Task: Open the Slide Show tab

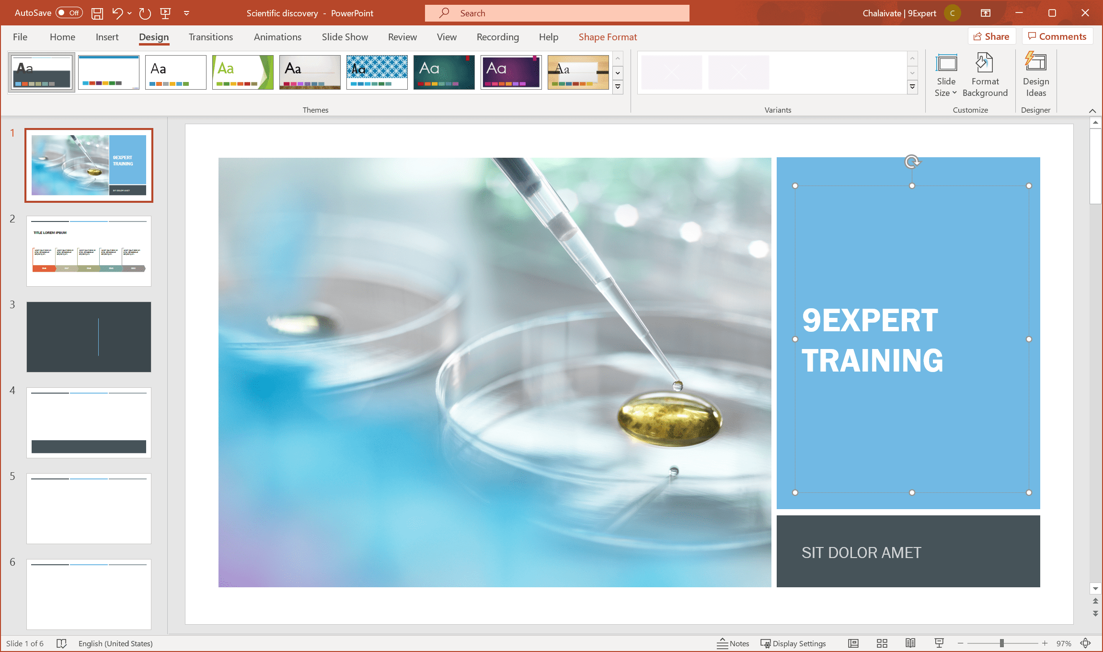Action: [345, 37]
